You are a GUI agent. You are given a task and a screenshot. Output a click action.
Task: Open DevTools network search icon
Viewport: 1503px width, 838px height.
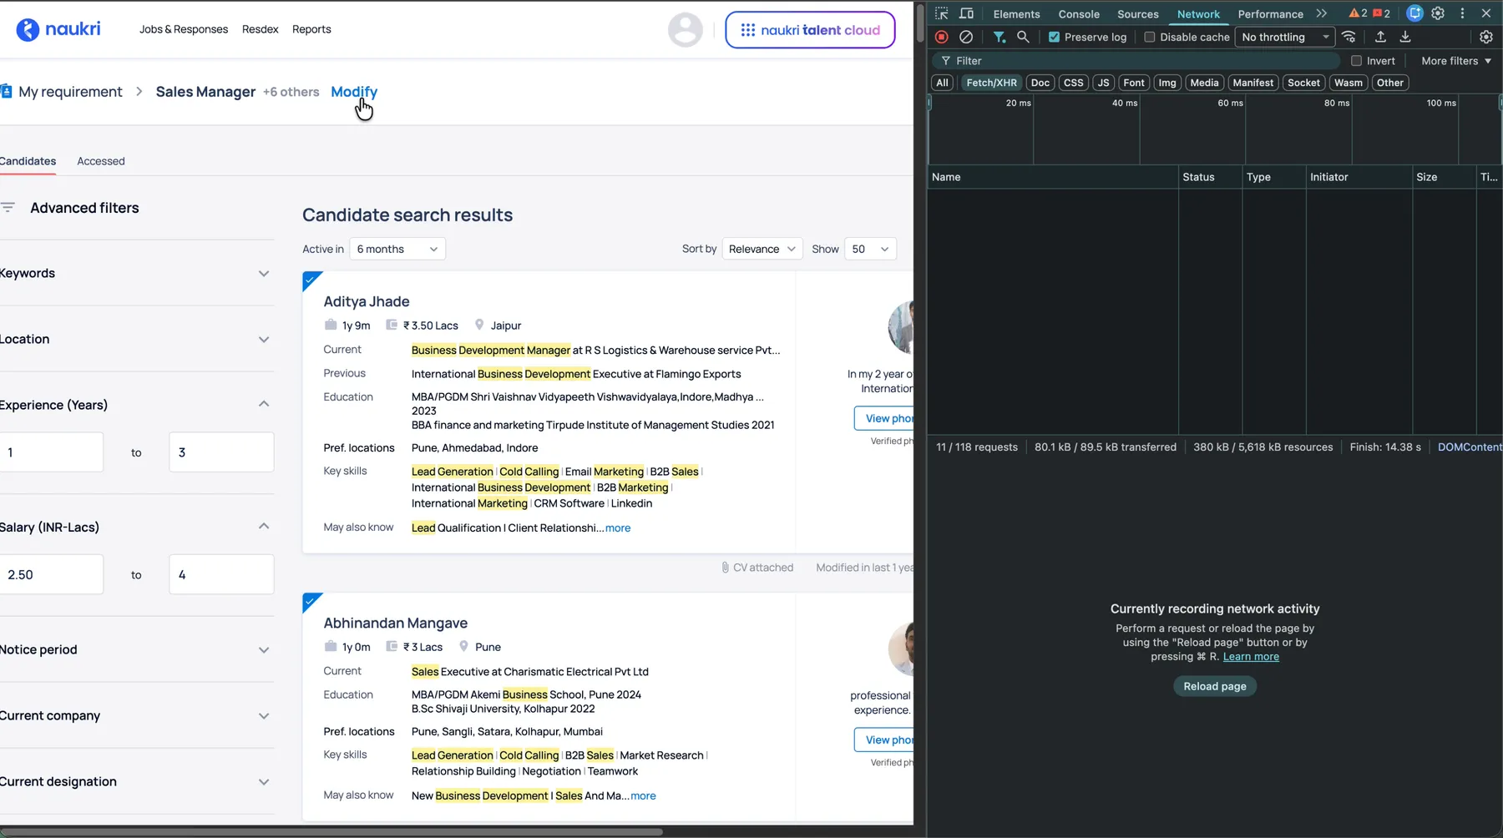1023,37
